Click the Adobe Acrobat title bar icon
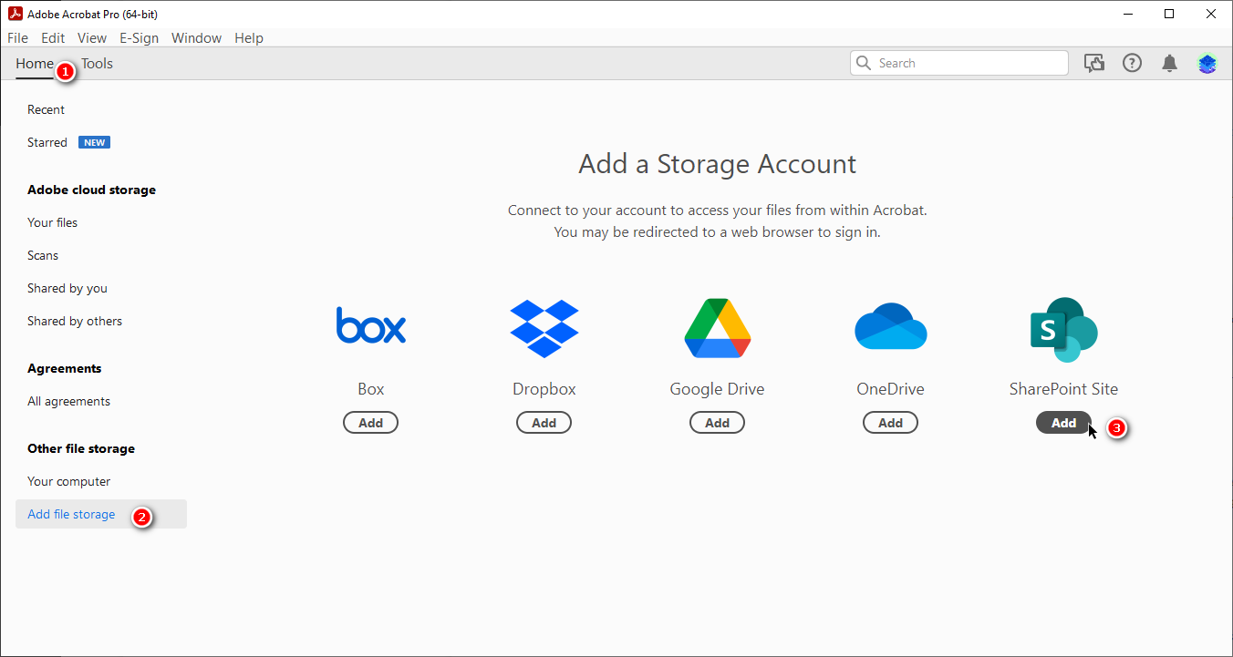 (15, 14)
